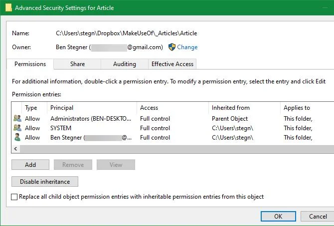Click the horizontal scrollbar track

(x=177, y=149)
